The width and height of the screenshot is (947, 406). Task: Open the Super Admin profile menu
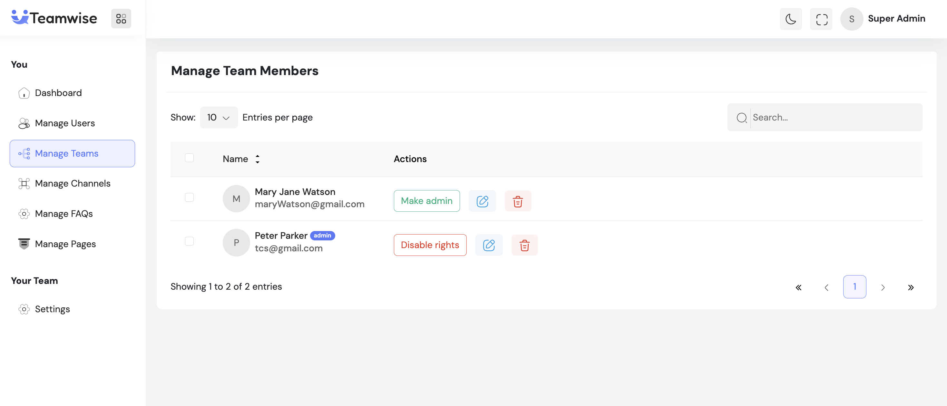pos(884,19)
